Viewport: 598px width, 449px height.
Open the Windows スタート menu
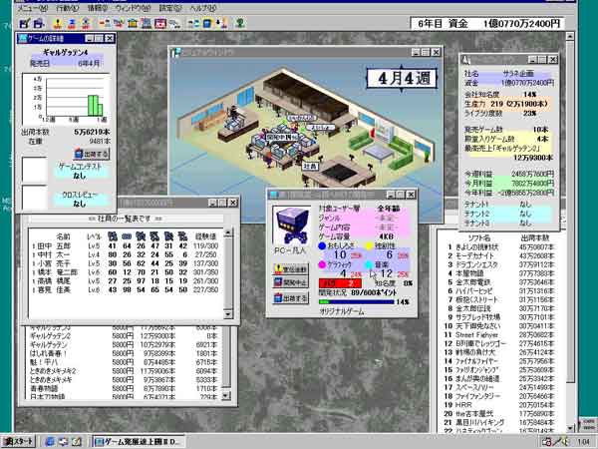[x=21, y=440]
